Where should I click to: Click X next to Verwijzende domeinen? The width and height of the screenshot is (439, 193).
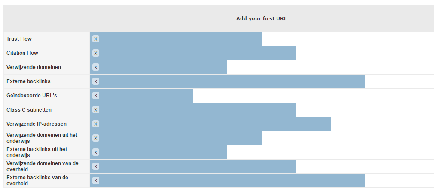tap(96, 67)
